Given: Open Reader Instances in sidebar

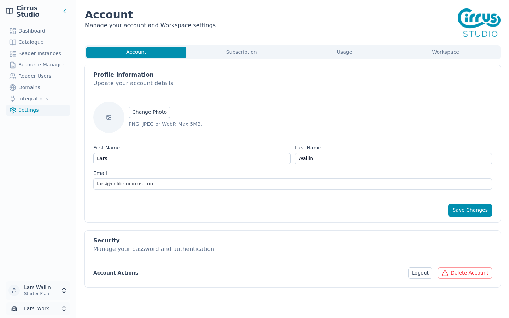Looking at the screenshot, I should point(38,54).
